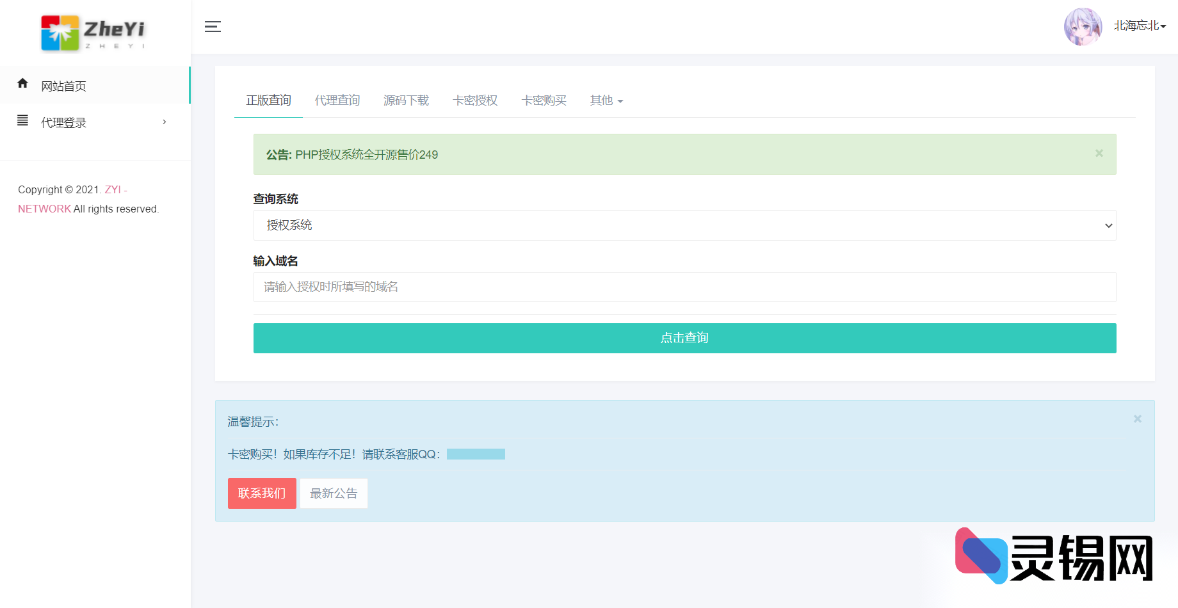Open the 卡密授权 tab

tap(475, 100)
